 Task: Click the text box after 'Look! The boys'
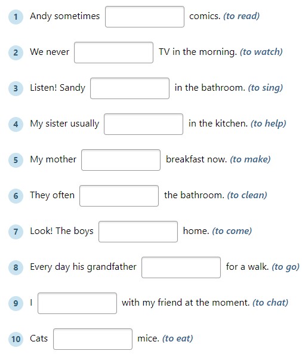click(138, 232)
